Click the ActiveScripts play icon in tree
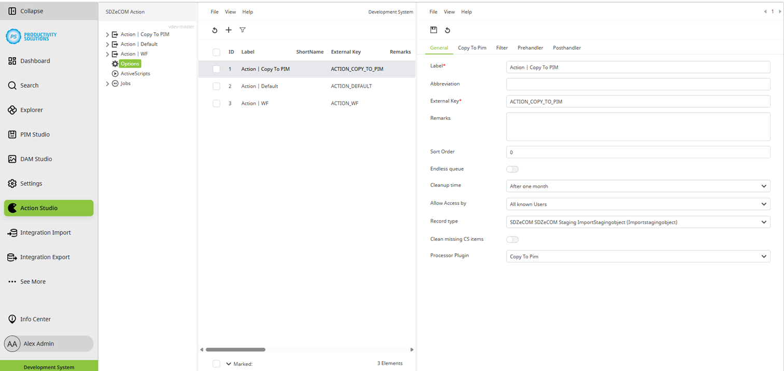Screen dimensions: 784x371 click(x=115, y=74)
